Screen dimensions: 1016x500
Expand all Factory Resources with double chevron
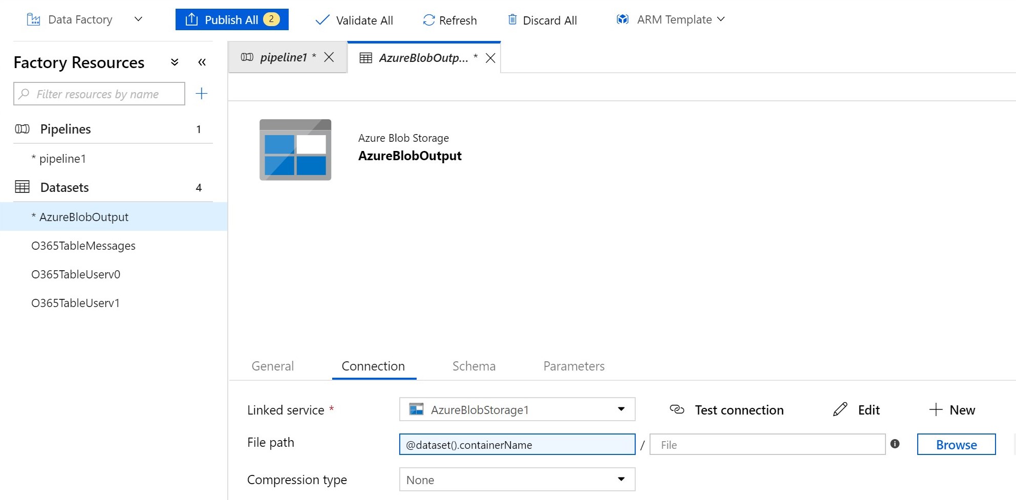[x=175, y=62]
